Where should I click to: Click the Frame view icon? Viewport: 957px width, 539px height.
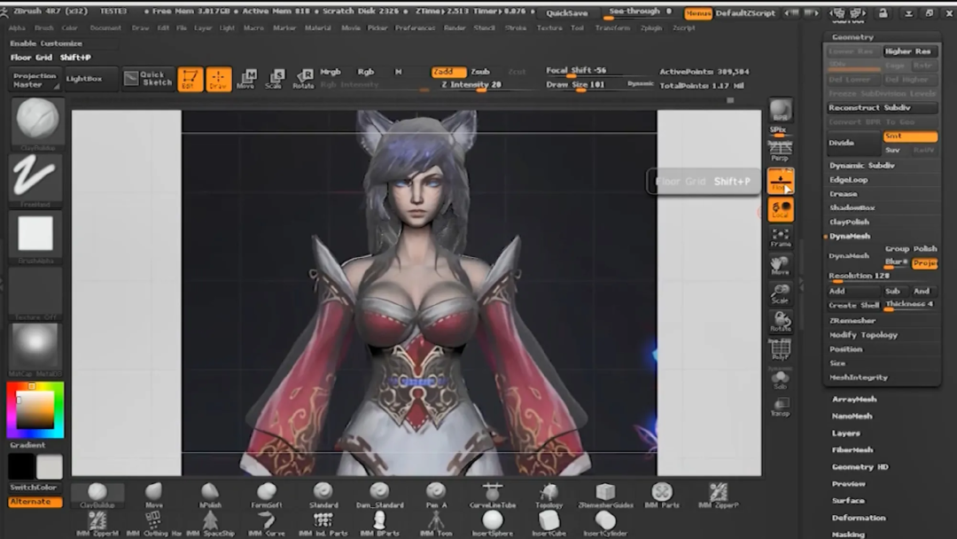click(781, 238)
